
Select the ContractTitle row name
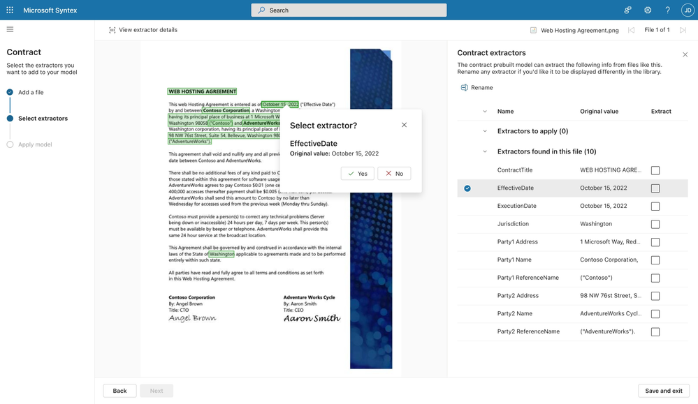click(x=515, y=170)
